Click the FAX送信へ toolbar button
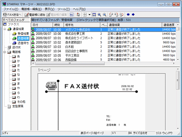 pos(12,15)
